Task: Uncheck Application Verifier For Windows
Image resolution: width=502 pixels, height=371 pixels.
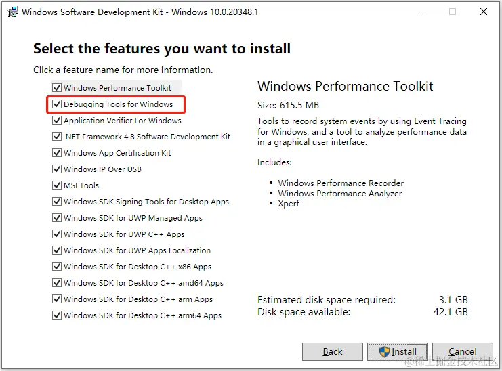Action: pyautogui.click(x=57, y=121)
